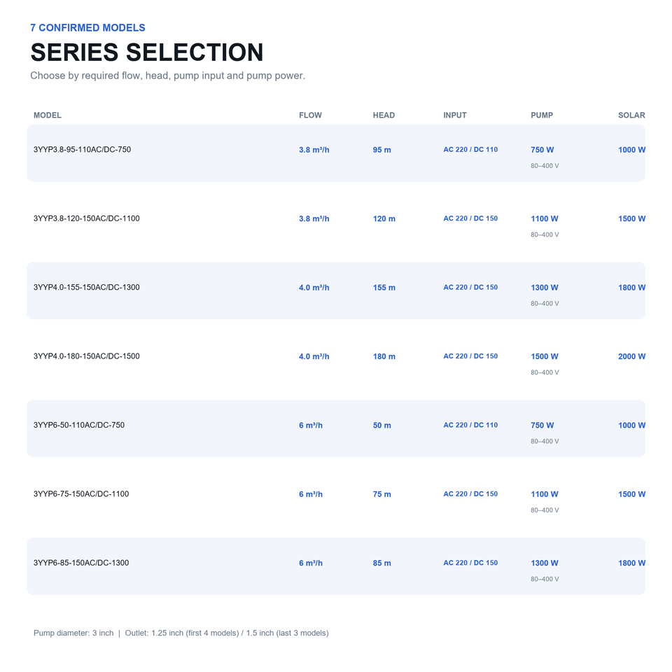Click the INPUT column header
The width and height of the screenshot is (672, 672).
[455, 115]
